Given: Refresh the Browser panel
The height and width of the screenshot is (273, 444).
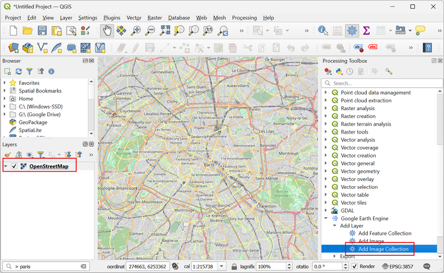Looking at the screenshot, I should click(x=18, y=71).
